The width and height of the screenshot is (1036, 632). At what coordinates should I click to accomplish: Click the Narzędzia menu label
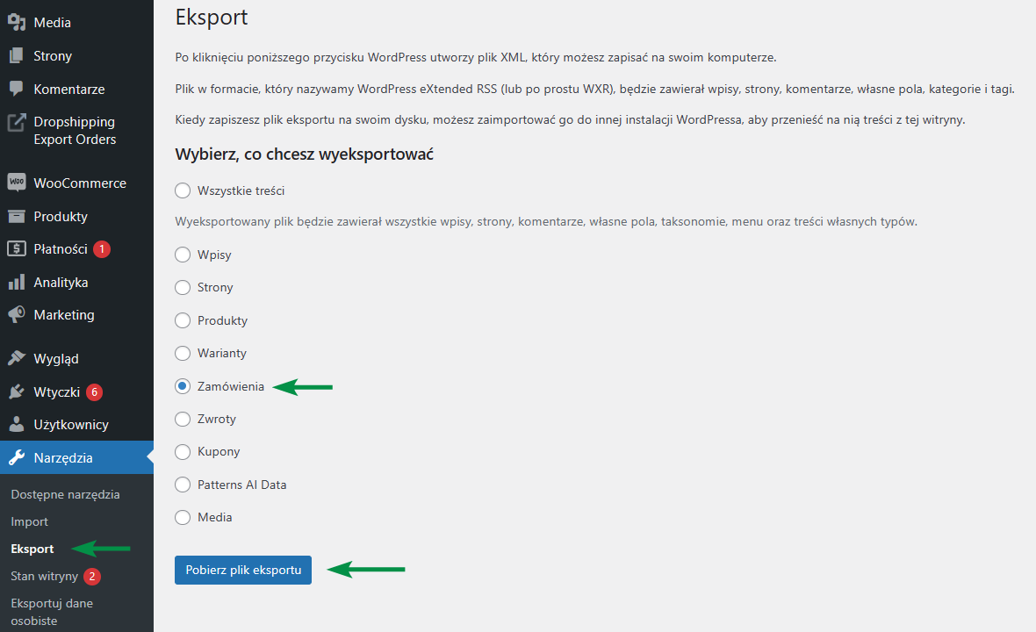coord(63,457)
